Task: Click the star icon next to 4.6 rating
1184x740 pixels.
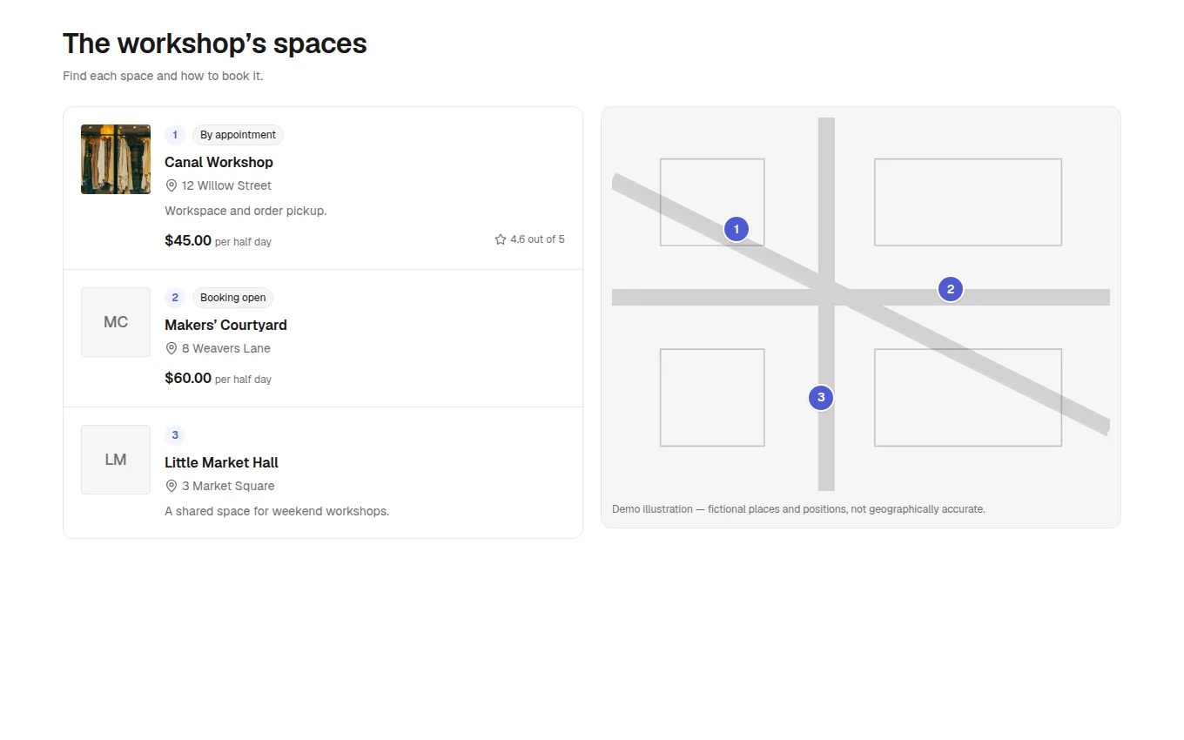Action: tap(501, 239)
